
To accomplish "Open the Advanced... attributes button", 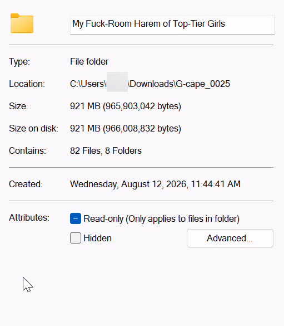I will click(230, 239).
